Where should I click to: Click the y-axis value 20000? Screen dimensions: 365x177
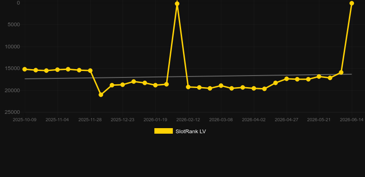(12, 90)
